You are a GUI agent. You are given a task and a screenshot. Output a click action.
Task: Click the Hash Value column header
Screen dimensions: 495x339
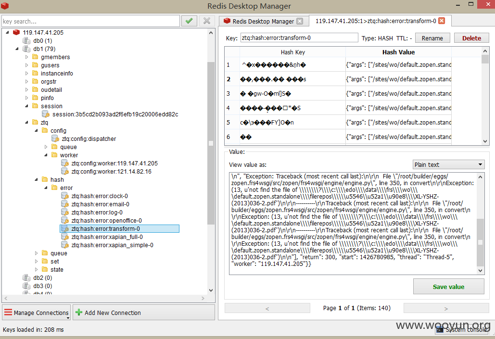[398, 52]
